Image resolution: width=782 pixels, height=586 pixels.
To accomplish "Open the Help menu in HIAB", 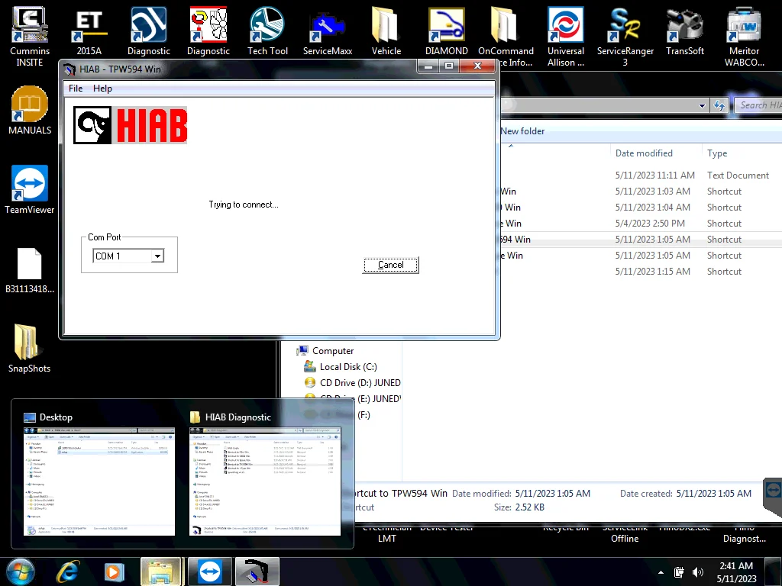I will pos(102,89).
